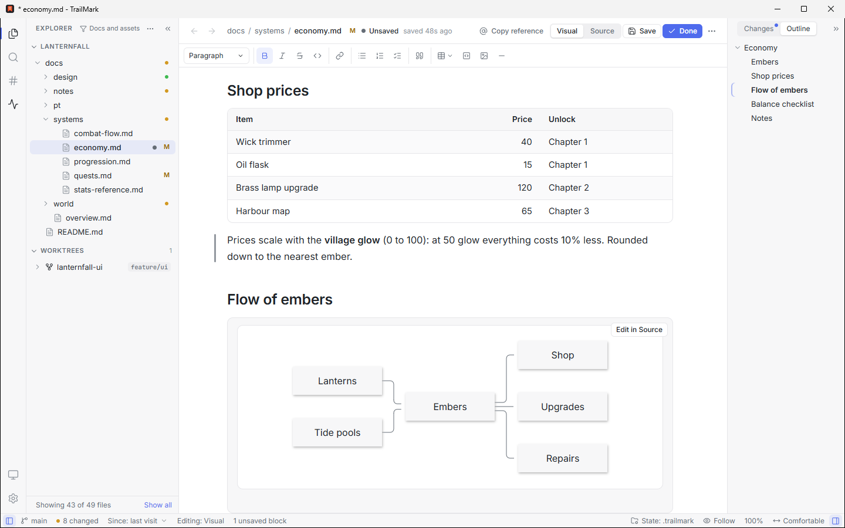Open editor more actions menu
This screenshot has width=845, height=528.
712,31
